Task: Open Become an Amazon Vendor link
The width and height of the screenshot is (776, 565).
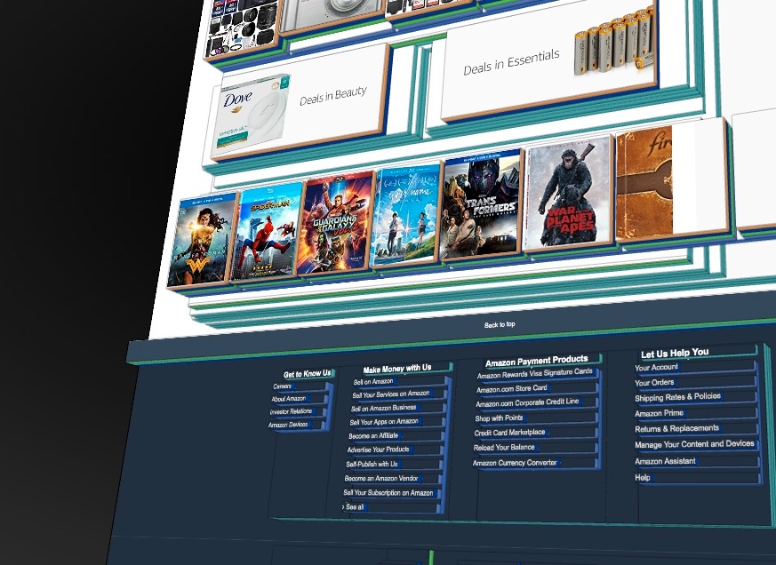Action: click(x=381, y=479)
